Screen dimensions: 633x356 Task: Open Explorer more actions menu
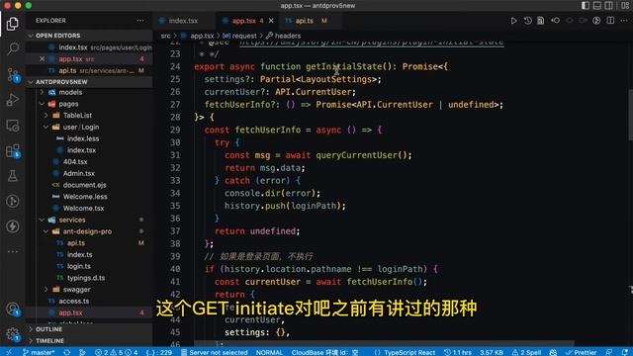click(140, 20)
